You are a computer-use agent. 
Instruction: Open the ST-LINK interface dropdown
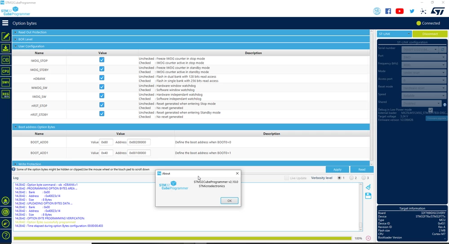point(394,34)
